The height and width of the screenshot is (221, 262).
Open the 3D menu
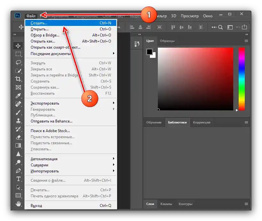tap(173, 16)
